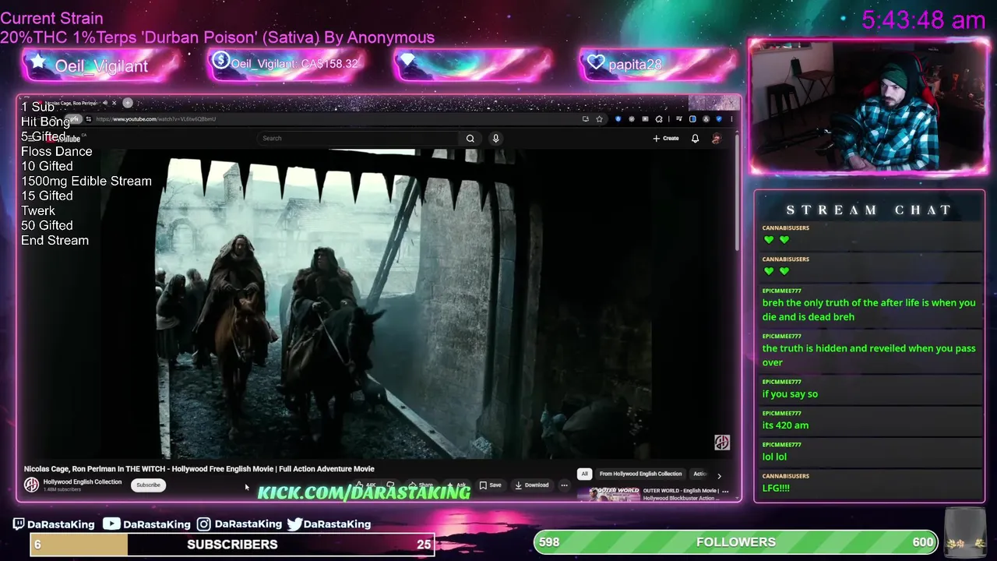Click the 5:43:48 am clock

point(924,20)
